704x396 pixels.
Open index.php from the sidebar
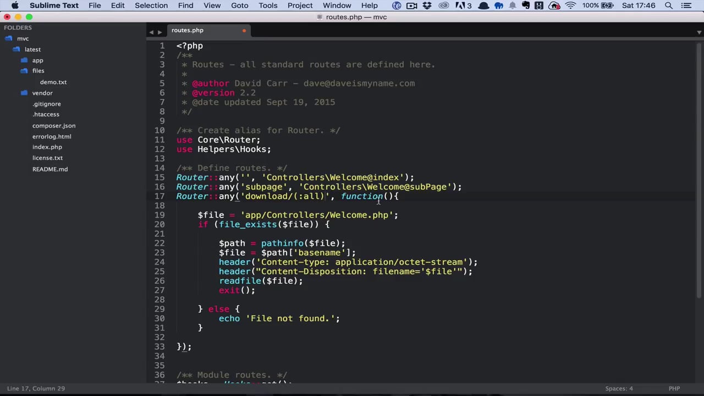point(47,147)
